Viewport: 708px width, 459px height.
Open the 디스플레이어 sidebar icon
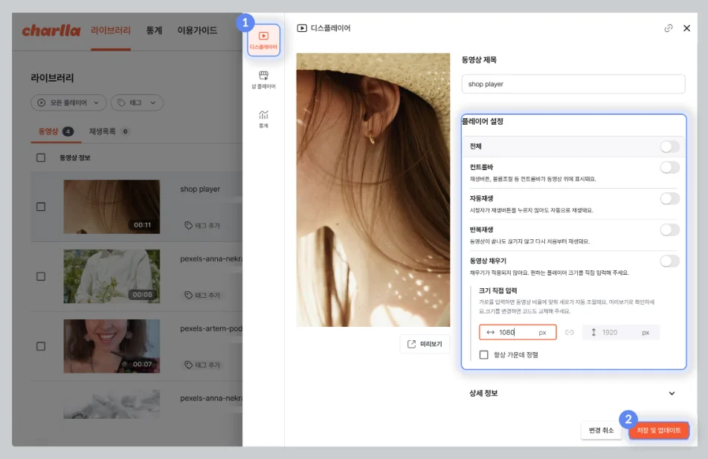263,40
